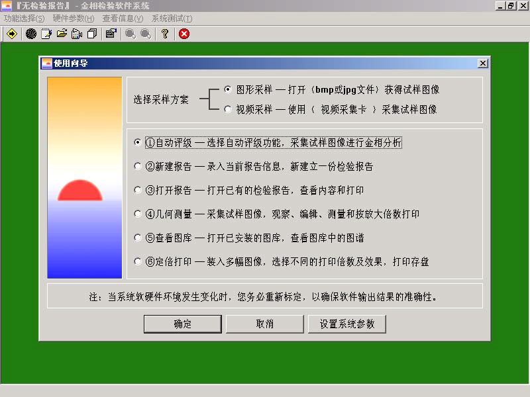The height and width of the screenshot is (397, 530).
Task: Click the sunset gradient picture in wizard
Action: pos(85,177)
